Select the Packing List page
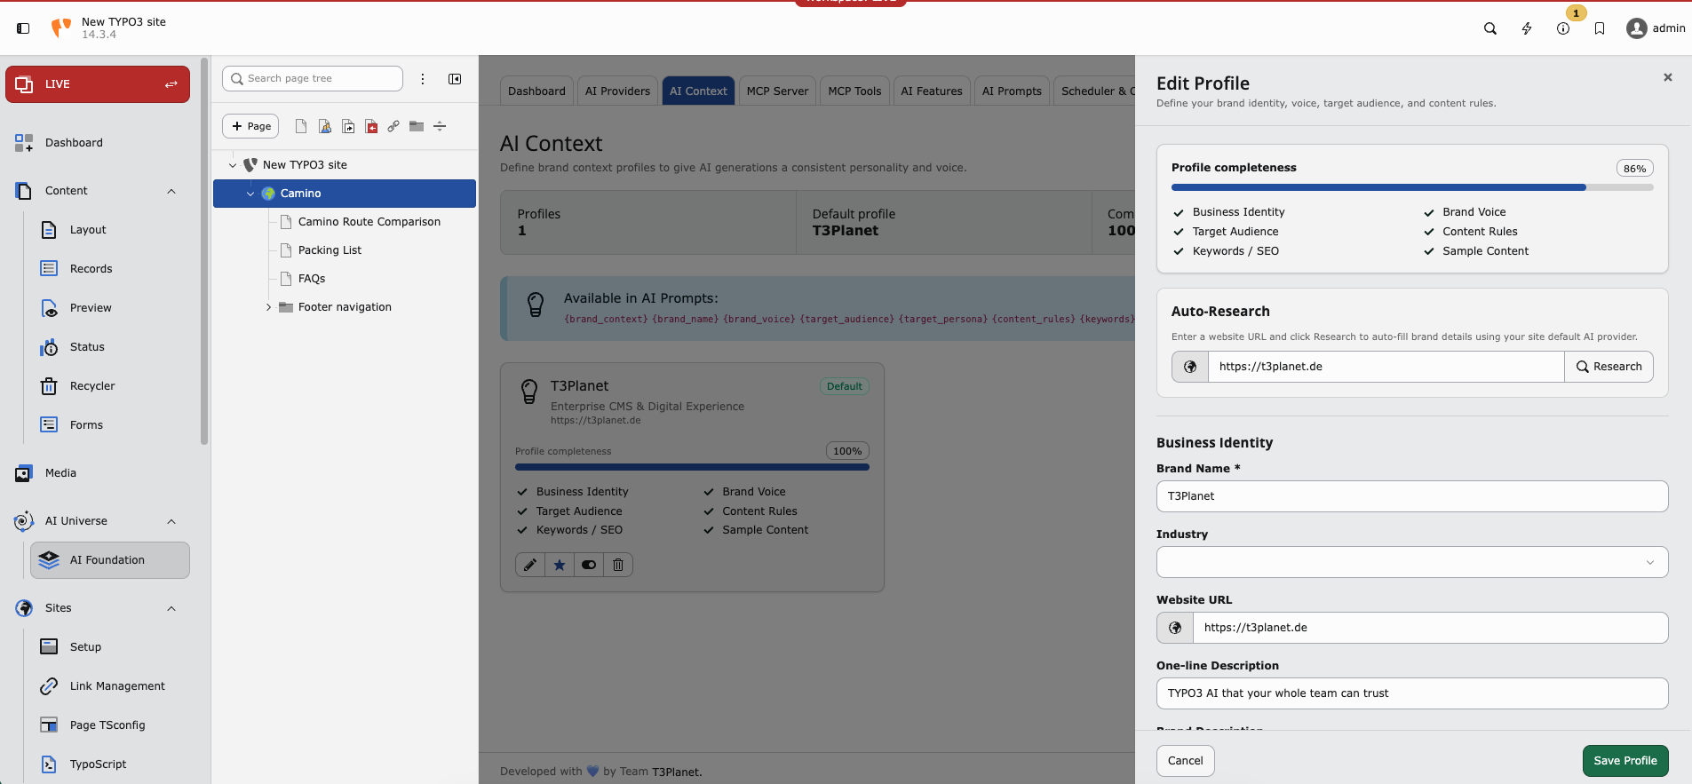The width and height of the screenshot is (1692, 784). [x=330, y=250]
